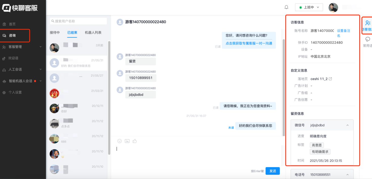This screenshot has width=372, height=179.
Task: Open the 上班中 status dropdown
Action: (309, 7)
